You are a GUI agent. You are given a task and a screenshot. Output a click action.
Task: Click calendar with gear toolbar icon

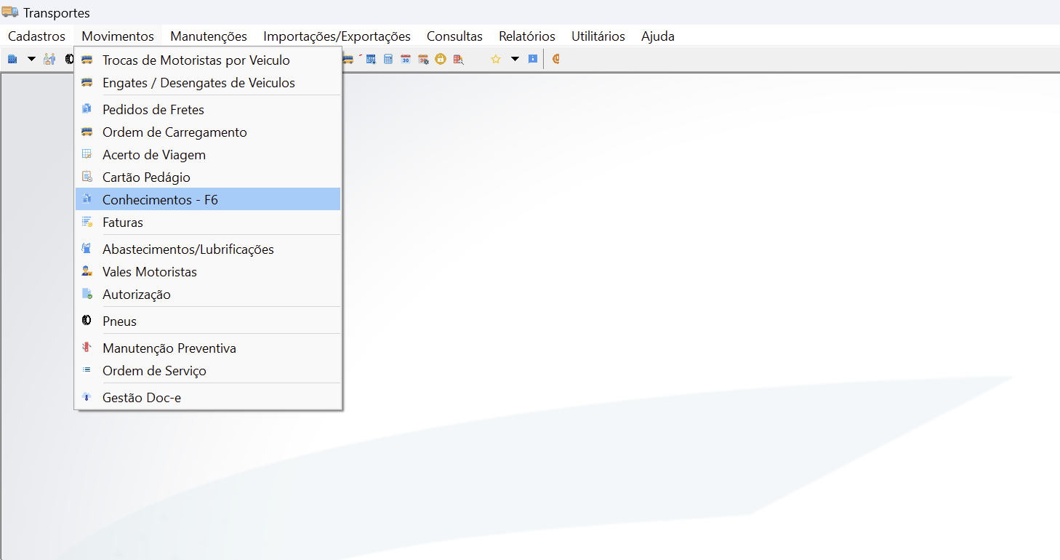tap(423, 59)
